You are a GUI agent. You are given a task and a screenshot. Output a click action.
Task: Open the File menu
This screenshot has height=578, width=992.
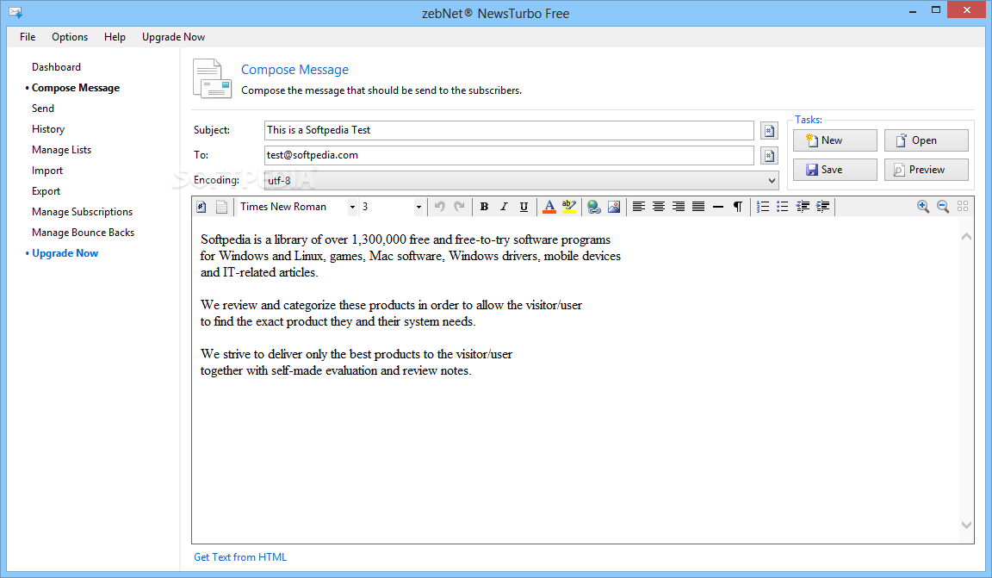(28, 37)
